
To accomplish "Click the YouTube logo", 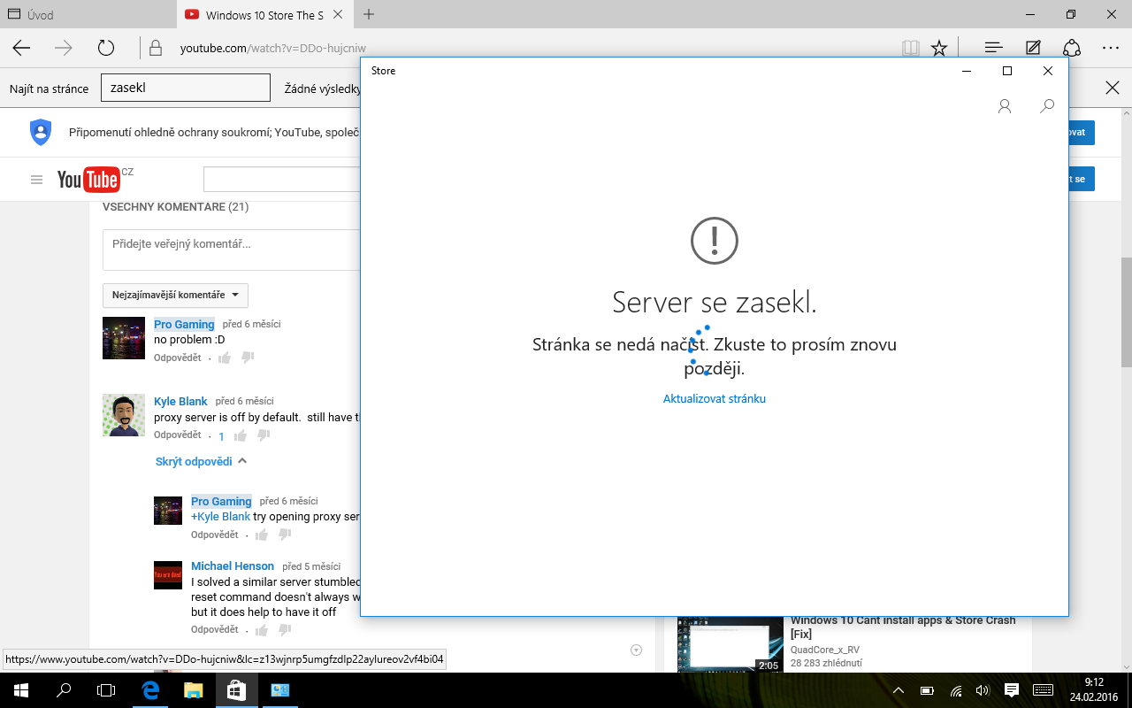I will [x=88, y=180].
